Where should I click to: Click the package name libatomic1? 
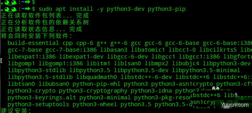[x=148, y=50]
